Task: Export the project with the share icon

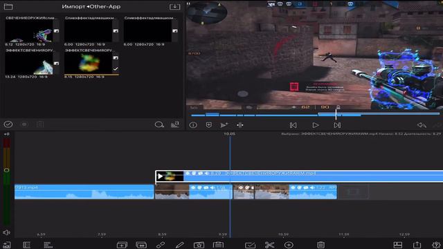Action: pyautogui.click(x=417, y=245)
